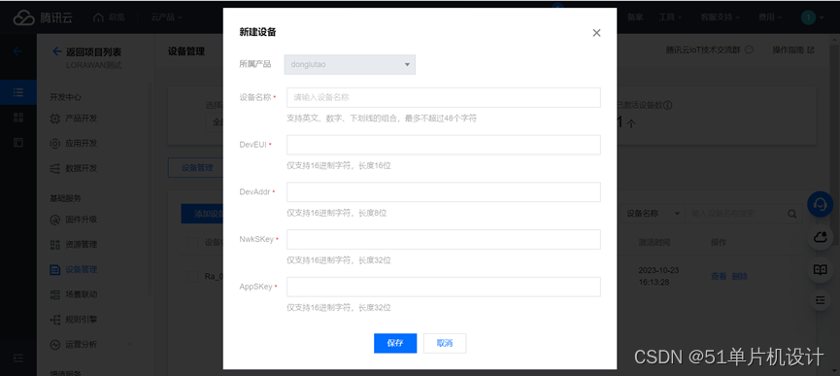The width and height of the screenshot is (840, 376).
Task: Open the documentation book floating button
Action: [x=821, y=269]
